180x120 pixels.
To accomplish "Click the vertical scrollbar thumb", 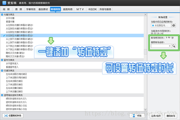I will (145, 52).
